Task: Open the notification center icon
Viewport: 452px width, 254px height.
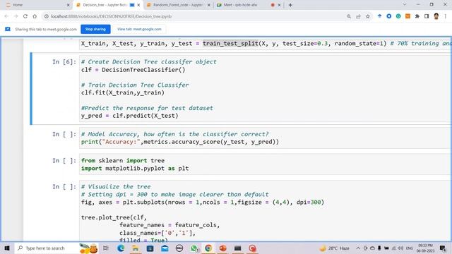Action: [443, 248]
